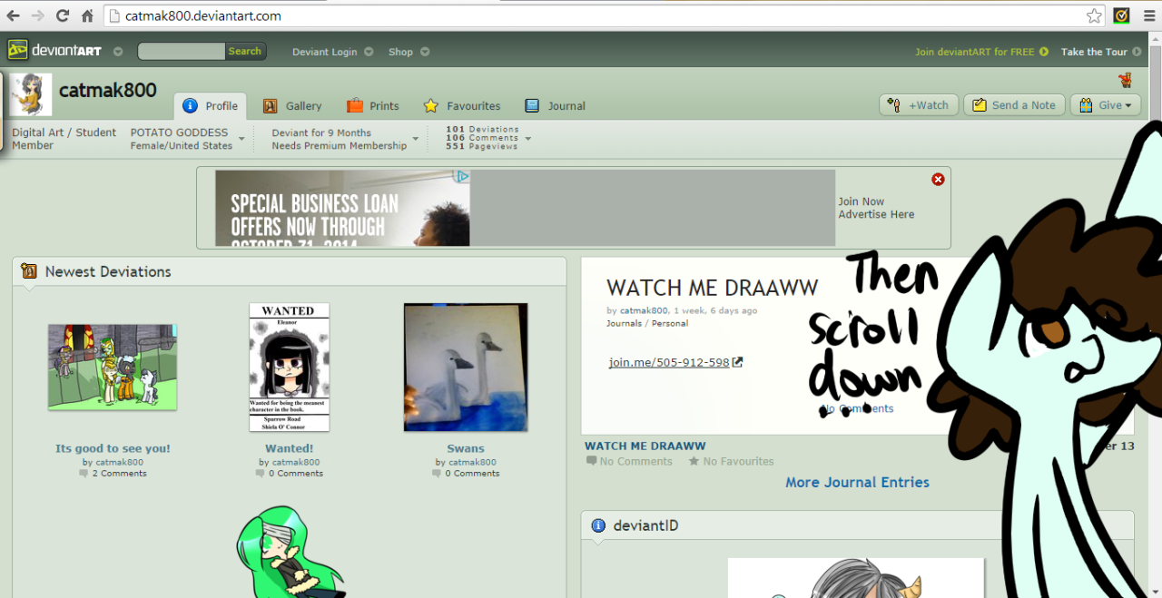Click the browser extension icon beside the star
Screen dimensions: 1162x598
click(x=1122, y=15)
